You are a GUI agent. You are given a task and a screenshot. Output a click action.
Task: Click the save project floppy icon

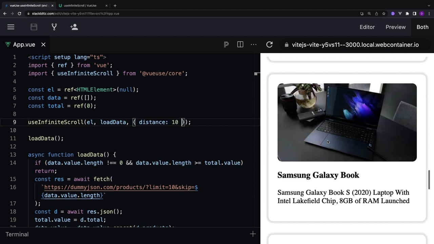(x=34, y=27)
